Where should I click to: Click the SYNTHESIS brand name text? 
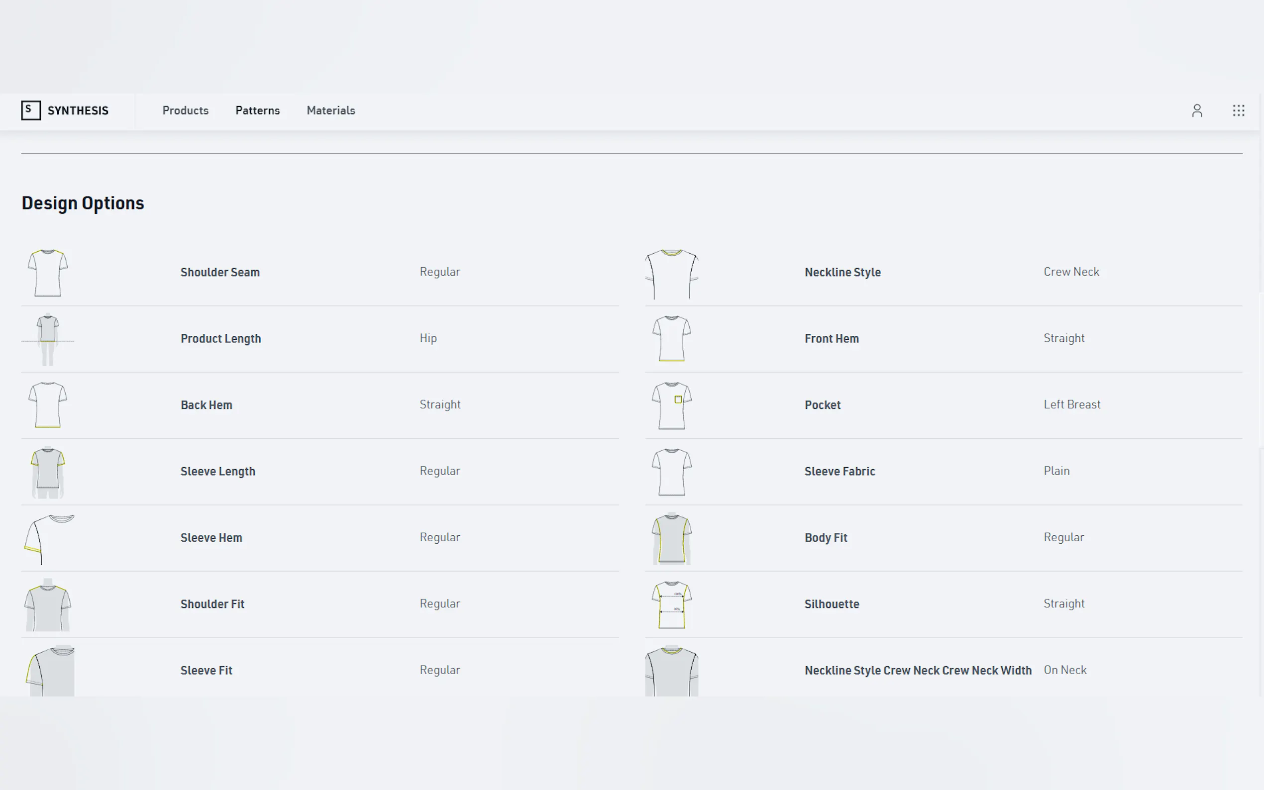[x=78, y=111]
